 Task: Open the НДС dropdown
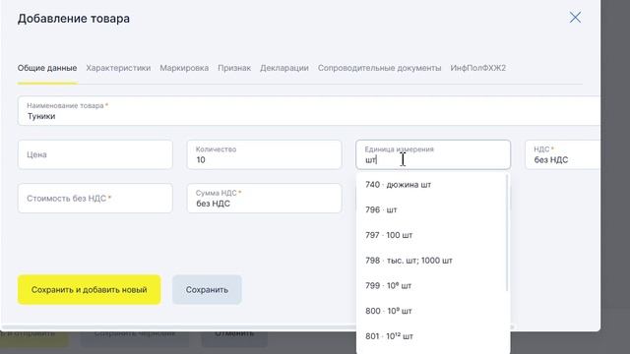tap(562, 154)
